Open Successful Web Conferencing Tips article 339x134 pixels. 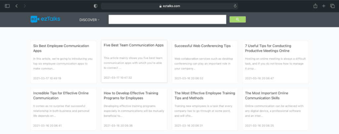(x=202, y=46)
